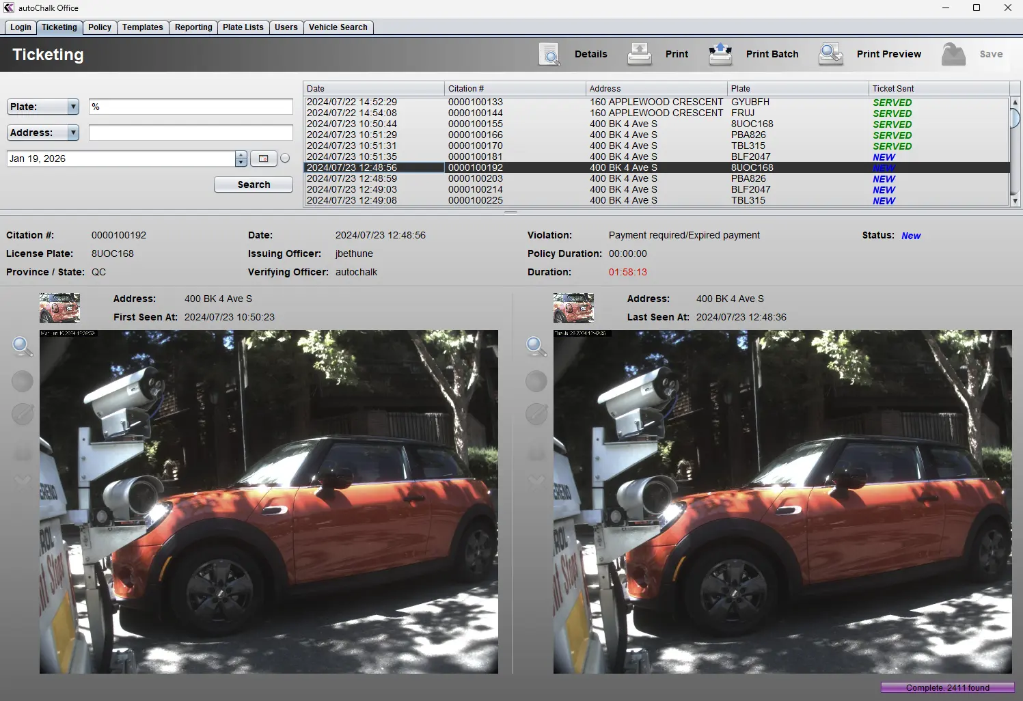
Task: Click magnifier icon beside first-seen photo
Action: click(x=23, y=346)
